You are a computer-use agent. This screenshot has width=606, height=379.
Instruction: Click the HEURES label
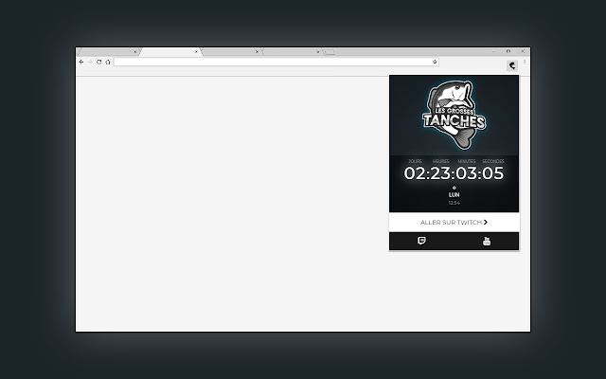pos(441,161)
